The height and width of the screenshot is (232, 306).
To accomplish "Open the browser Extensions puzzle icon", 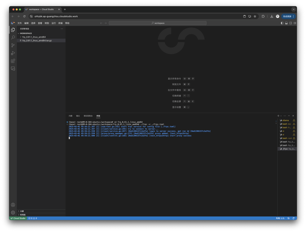I will pos(263,16).
